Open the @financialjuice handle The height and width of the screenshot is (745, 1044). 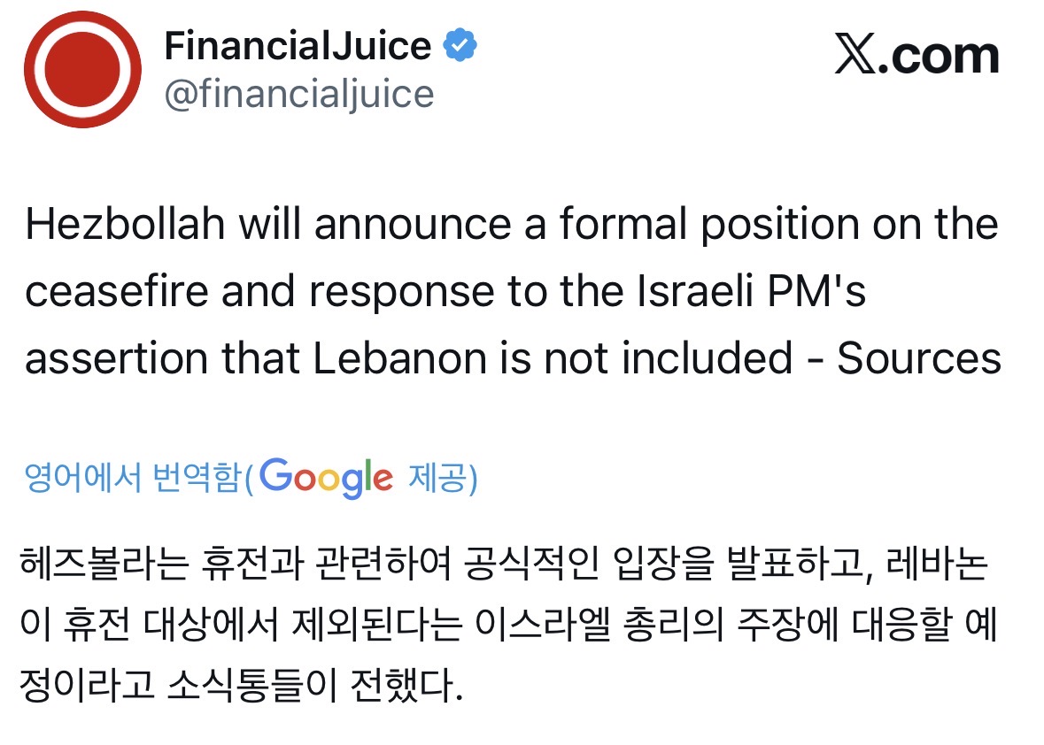[299, 94]
